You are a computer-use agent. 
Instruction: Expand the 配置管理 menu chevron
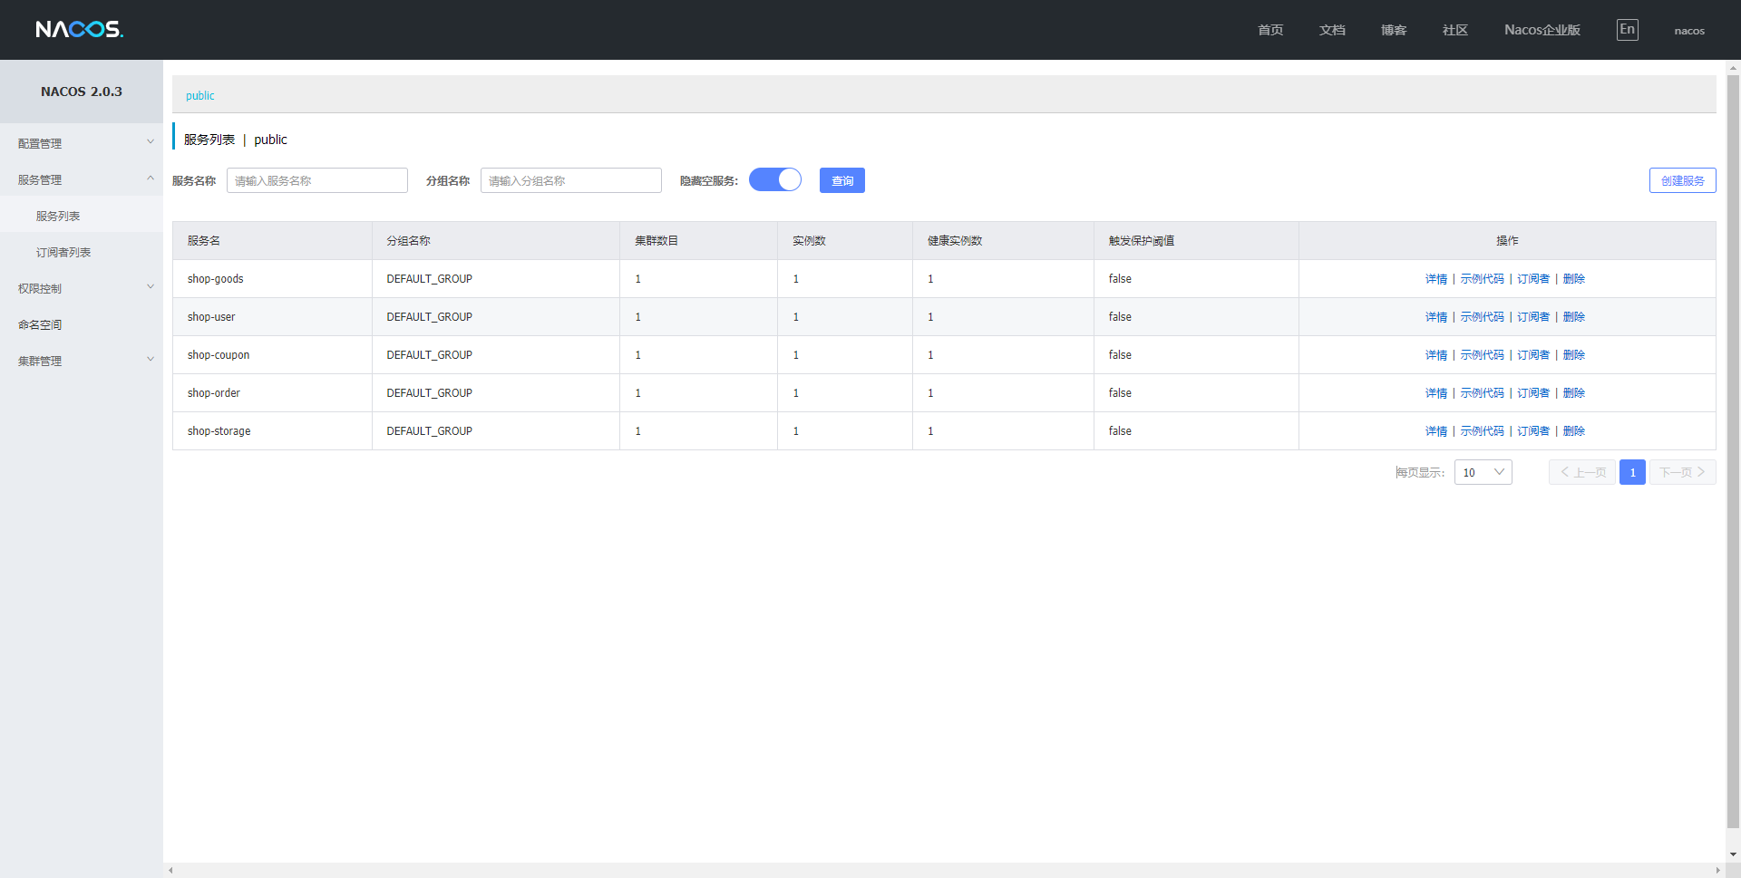(x=151, y=142)
